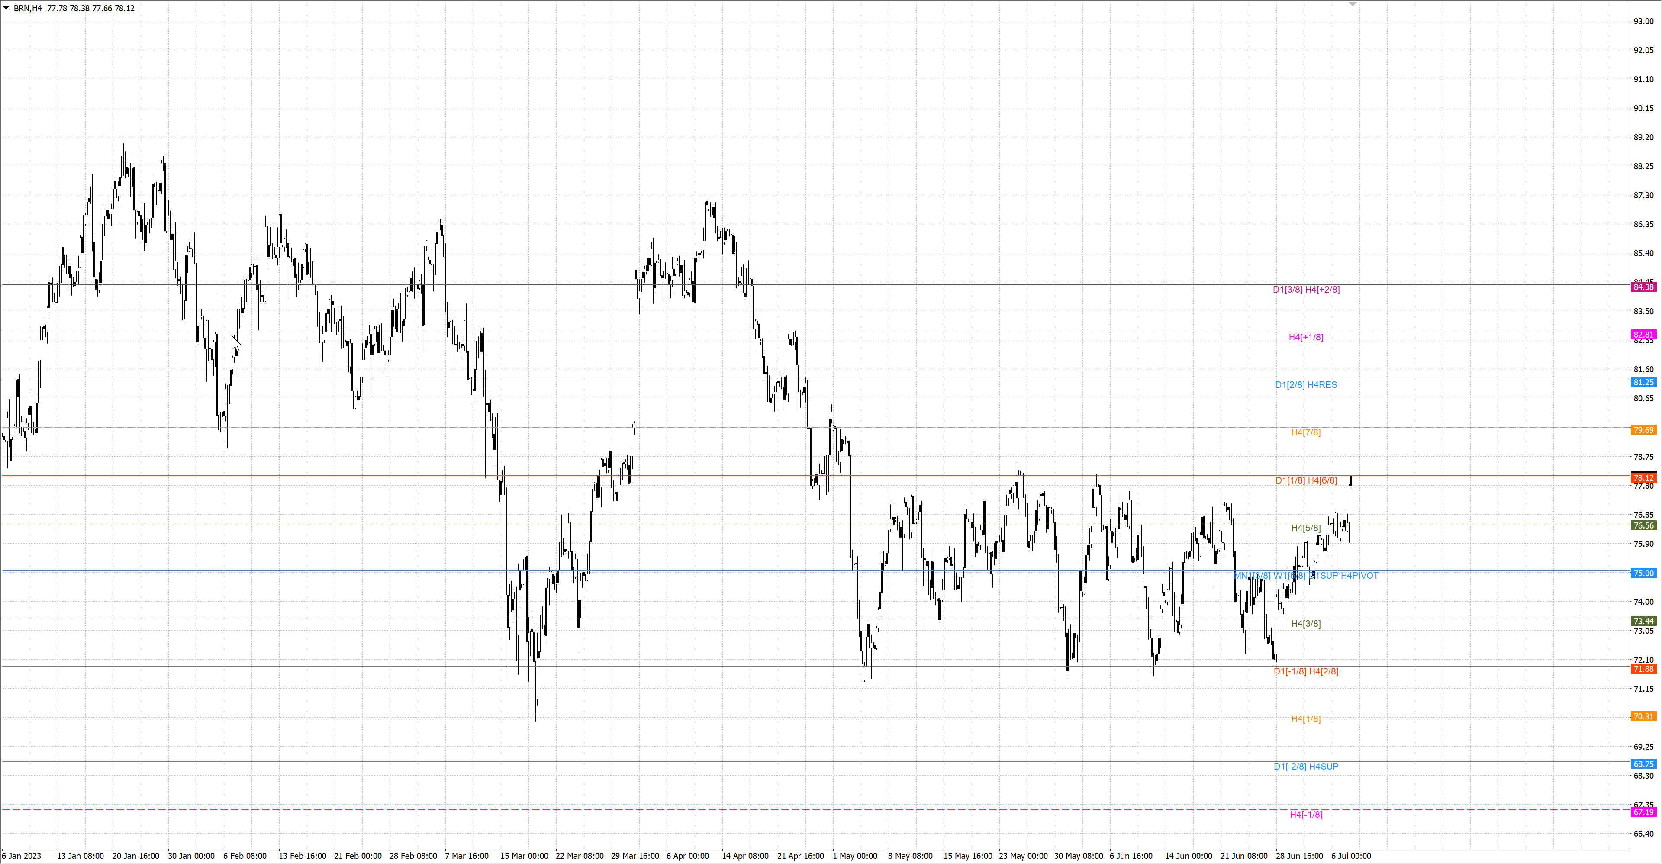
Task: Click the high price value 78.38 in header
Action: [x=79, y=8]
